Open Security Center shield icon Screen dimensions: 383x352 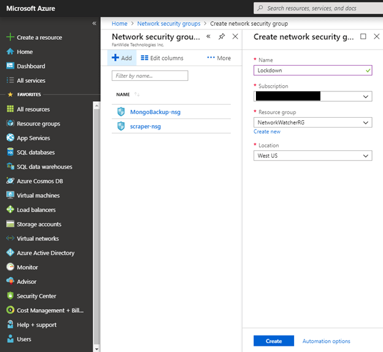[10, 296]
